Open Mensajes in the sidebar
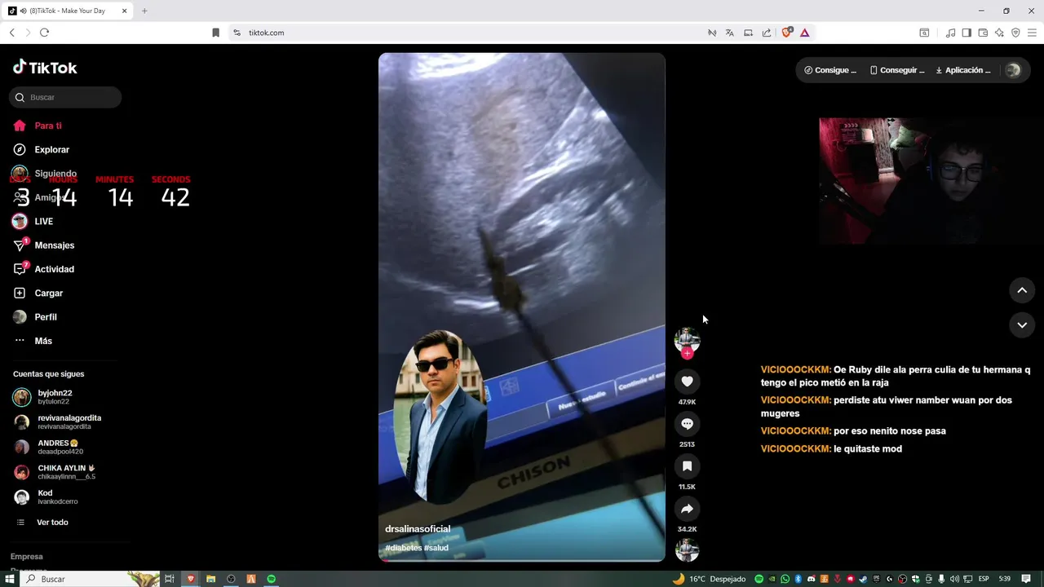The height and width of the screenshot is (587, 1044). tap(44, 245)
